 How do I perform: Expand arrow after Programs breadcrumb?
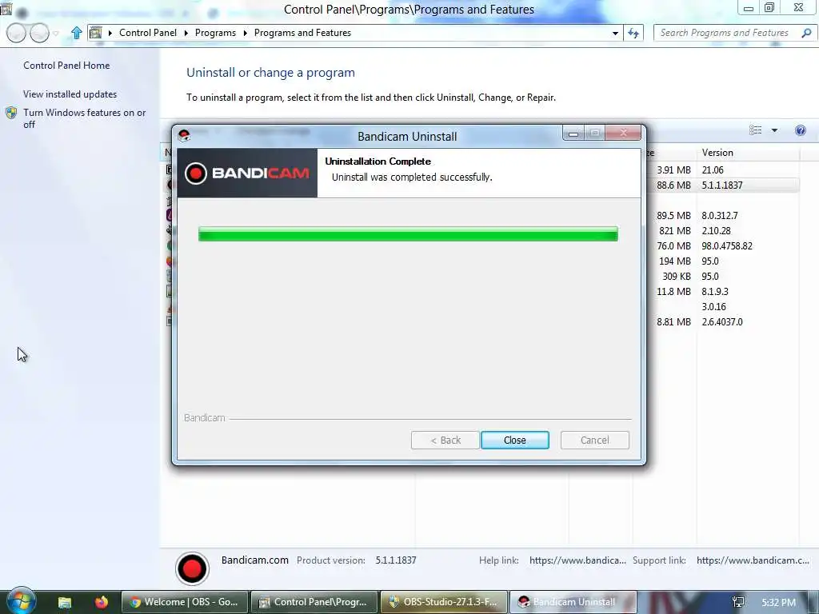click(245, 33)
